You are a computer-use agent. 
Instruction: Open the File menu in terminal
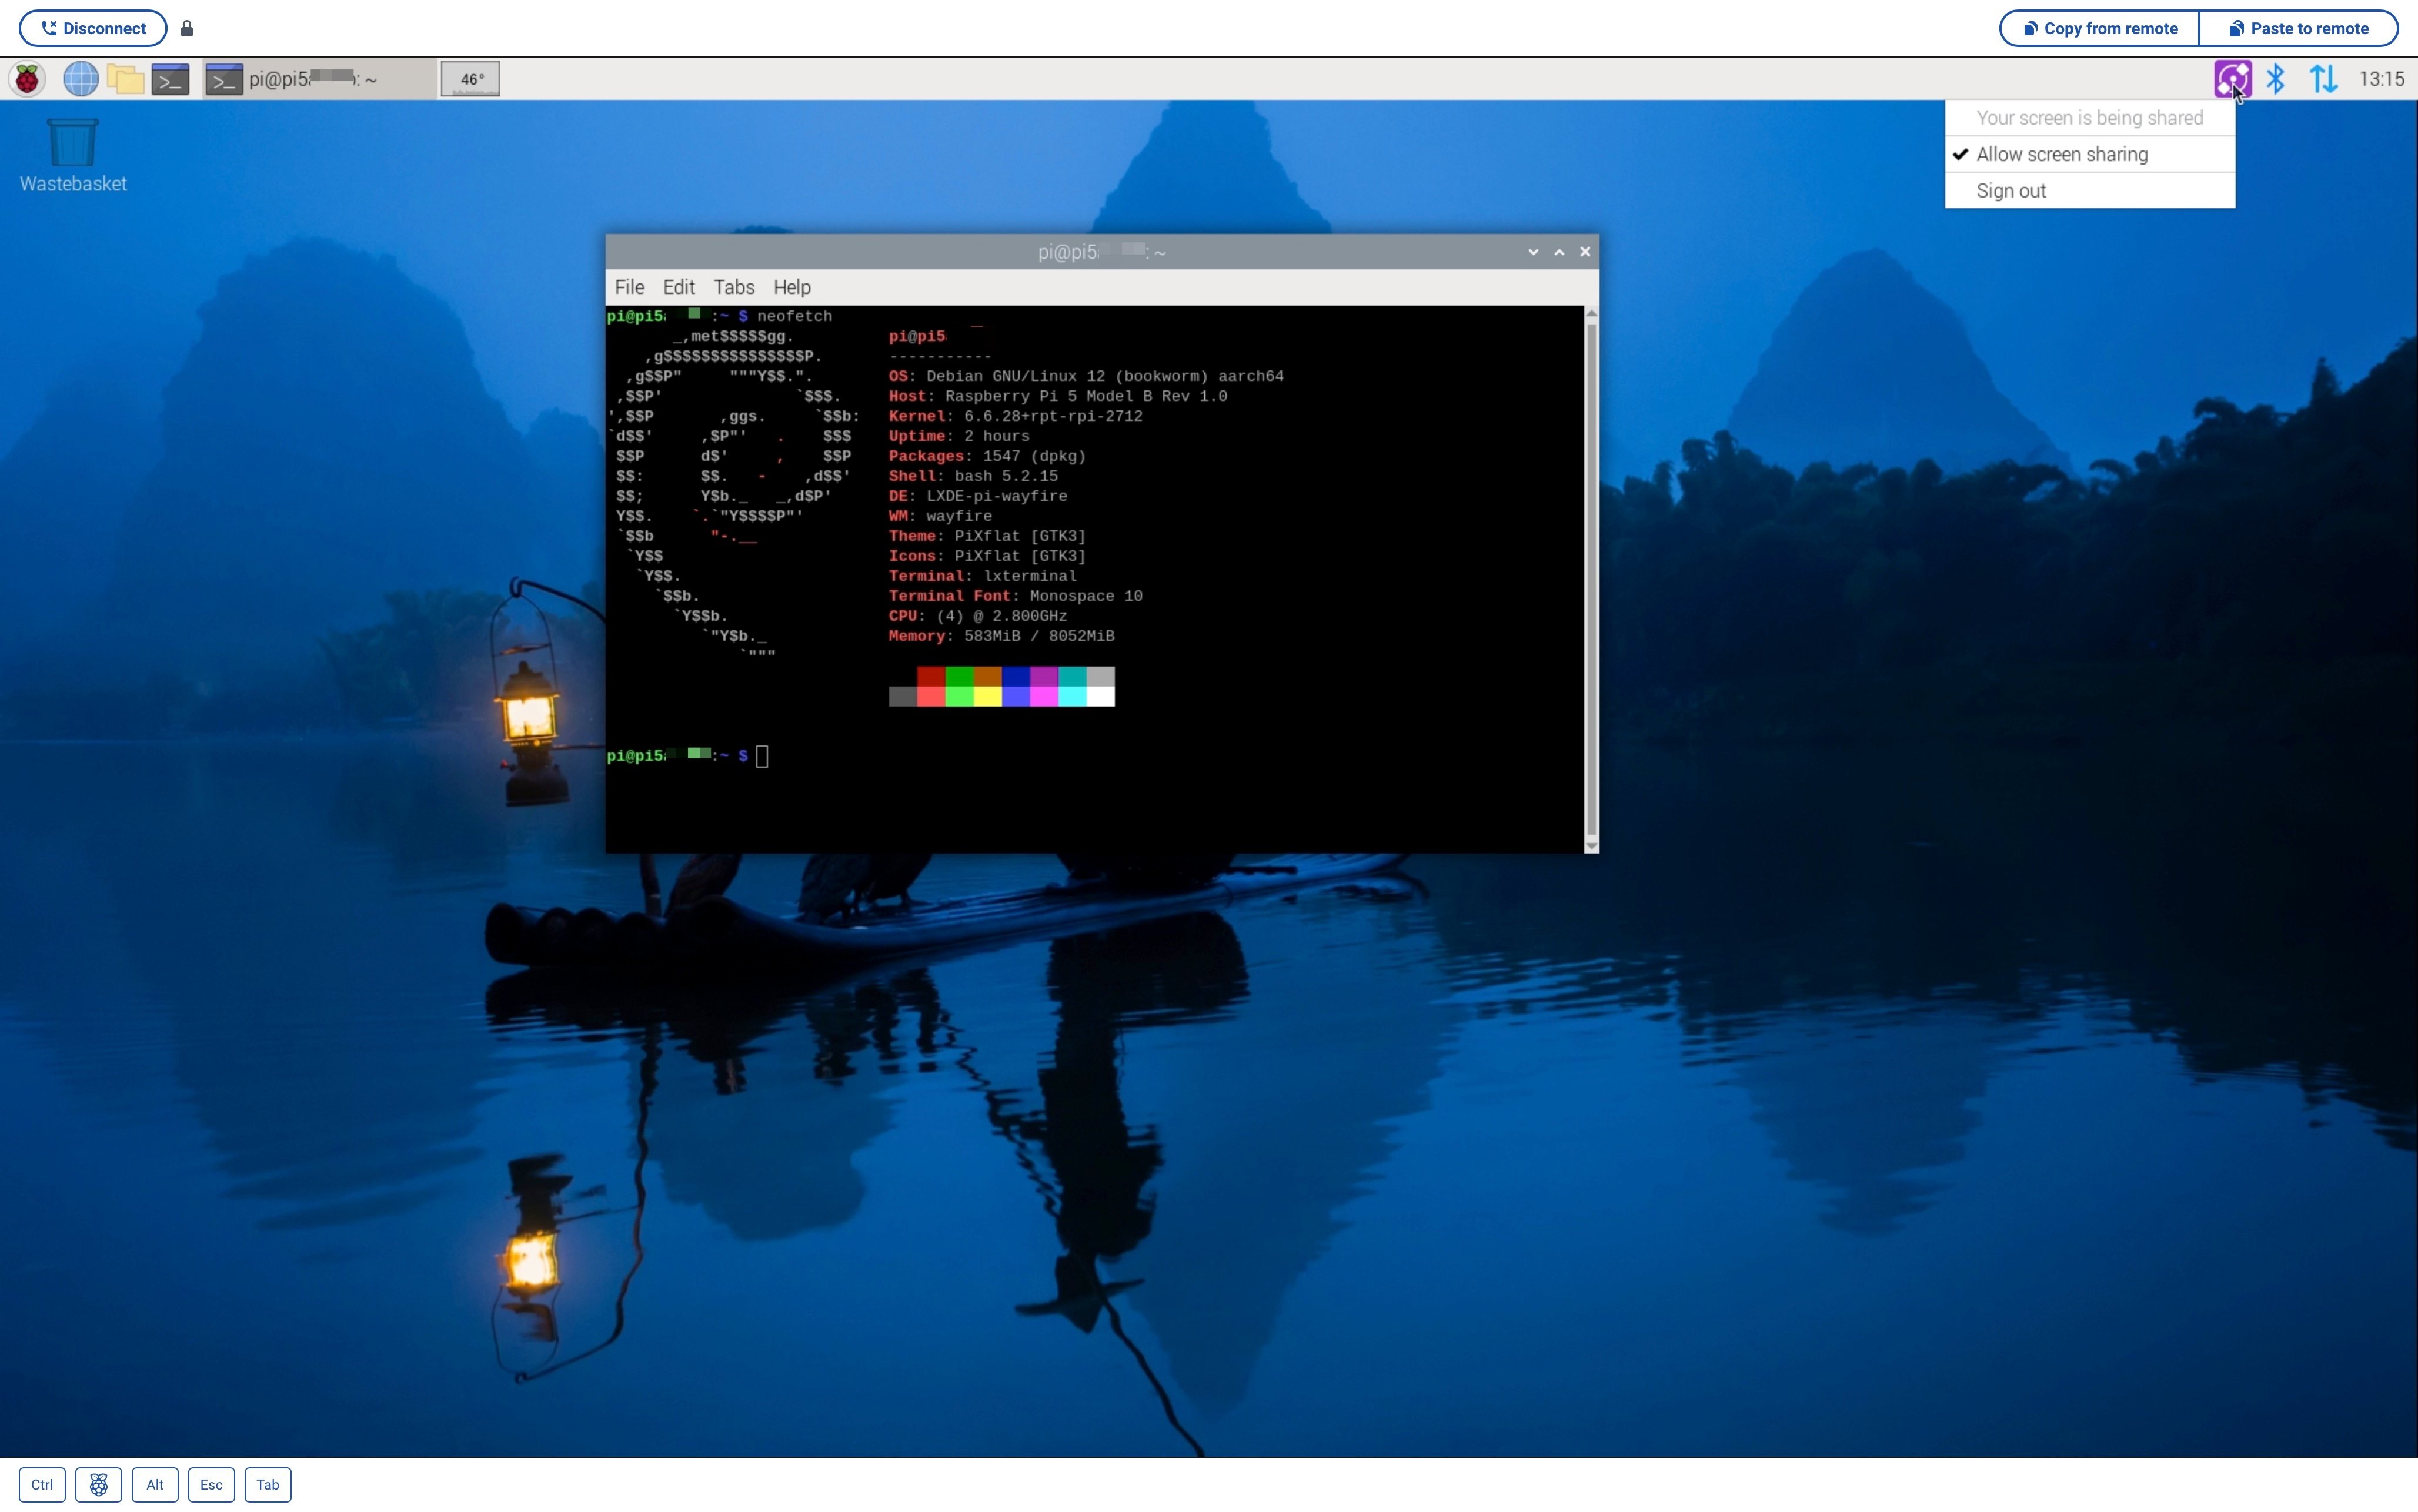629,287
